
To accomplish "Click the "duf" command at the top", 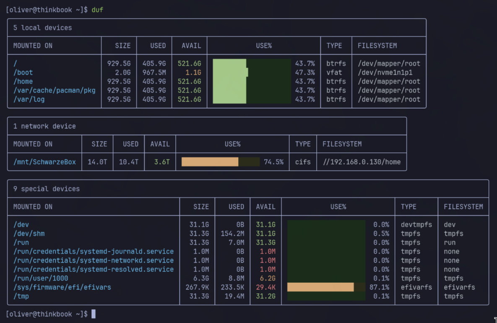I will [97, 10].
